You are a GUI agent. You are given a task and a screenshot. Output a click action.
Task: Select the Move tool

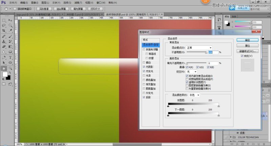coord(10,20)
